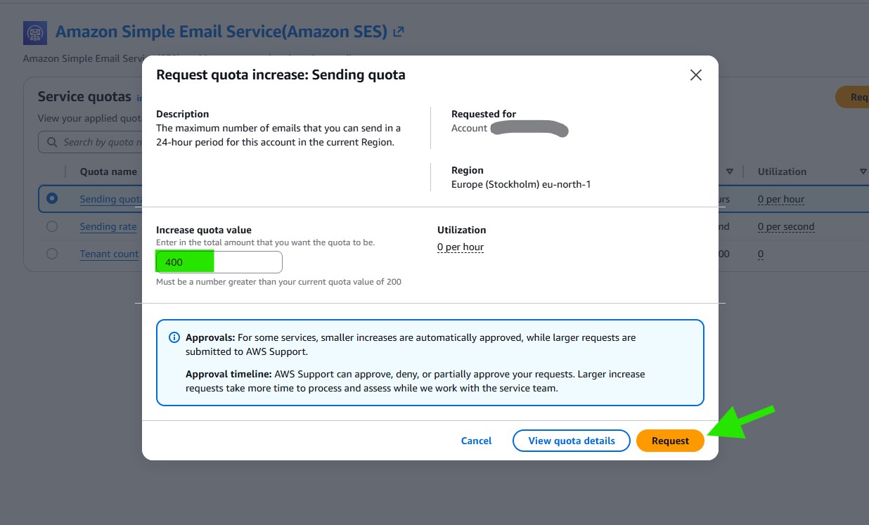Click the Quota name column header
869x525 pixels.
pyautogui.click(x=108, y=171)
